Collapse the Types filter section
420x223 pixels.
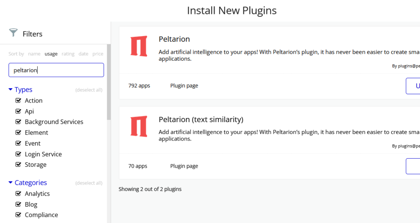click(21, 89)
